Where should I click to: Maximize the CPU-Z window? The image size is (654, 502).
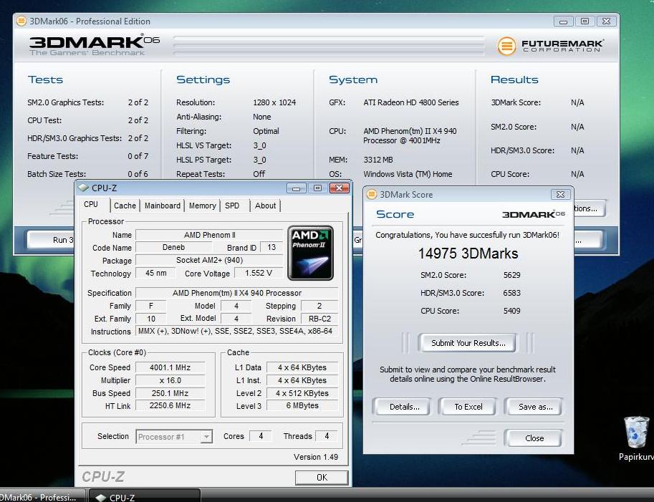(317, 188)
